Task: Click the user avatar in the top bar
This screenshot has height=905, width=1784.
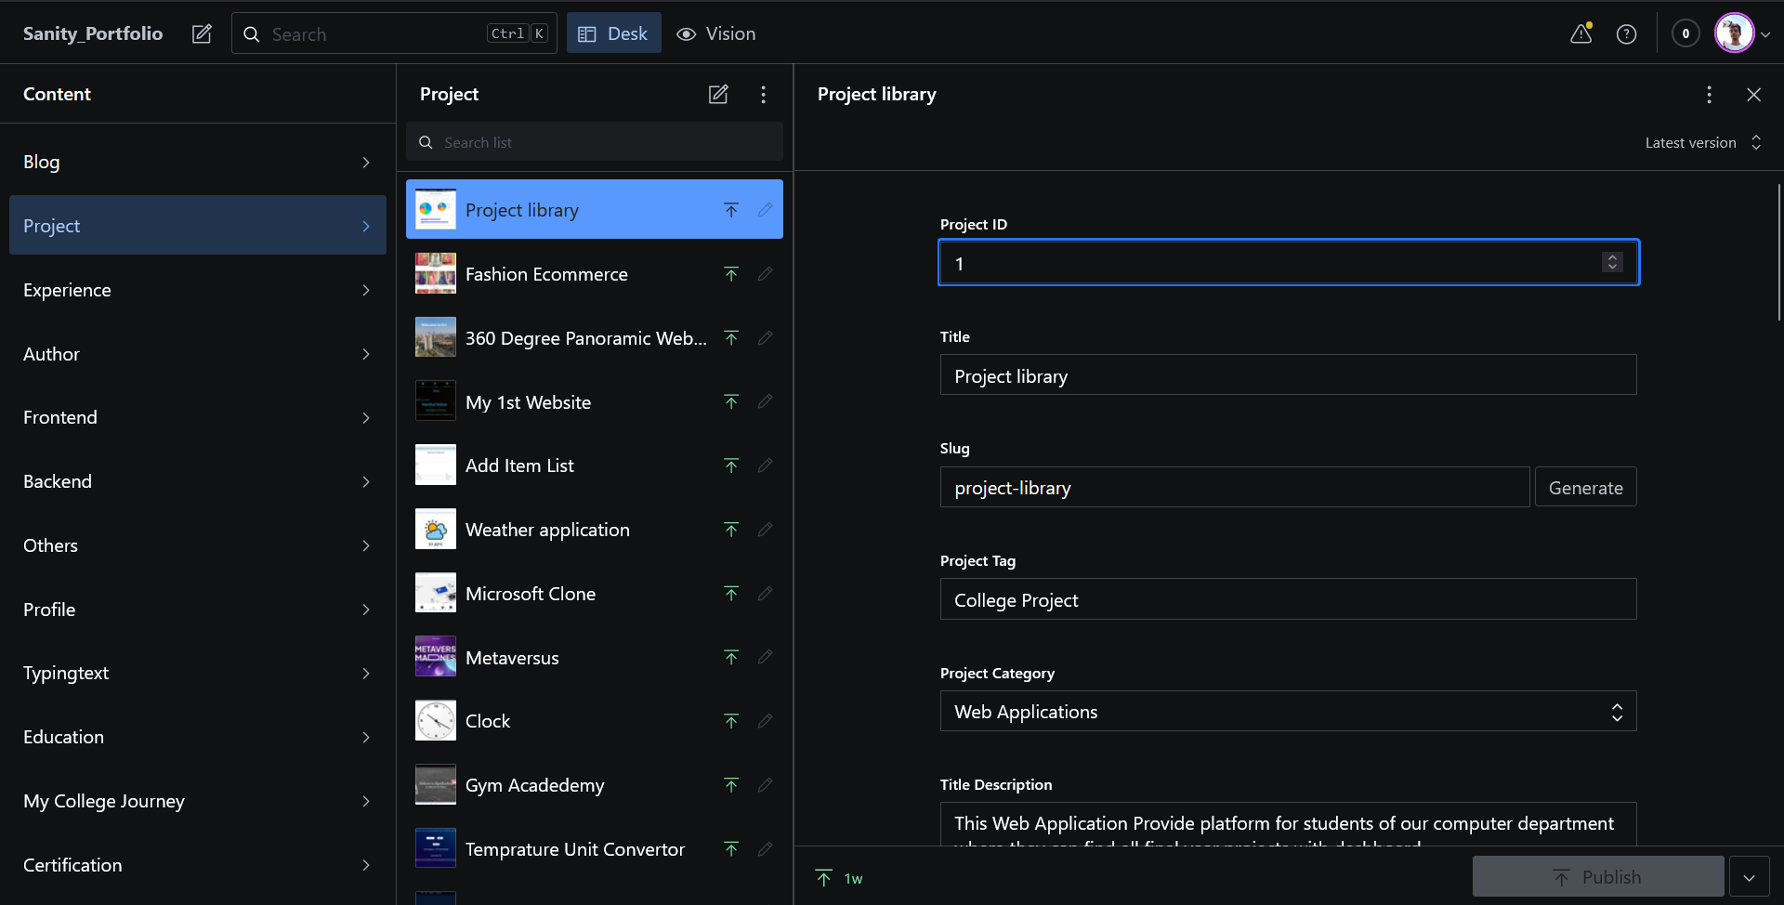Action: [x=1734, y=34]
